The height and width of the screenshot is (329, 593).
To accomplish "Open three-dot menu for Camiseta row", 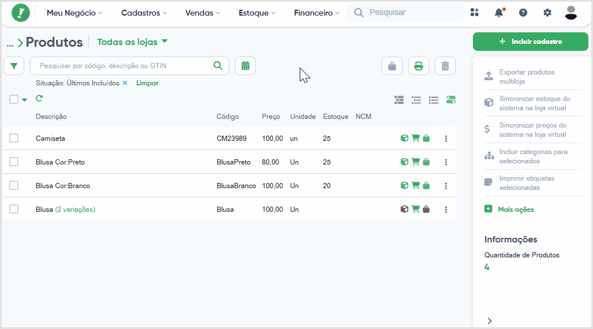I will [x=446, y=139].
